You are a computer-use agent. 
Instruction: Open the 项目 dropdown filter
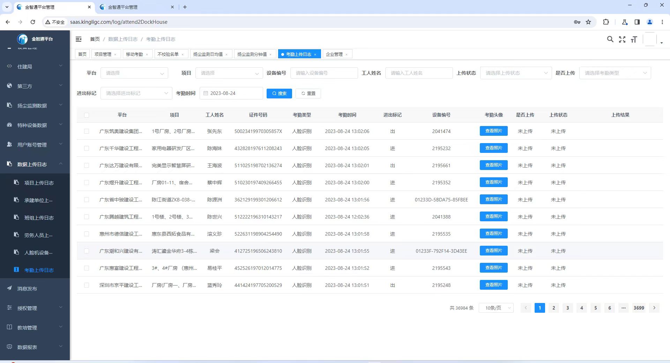(229, 73)
